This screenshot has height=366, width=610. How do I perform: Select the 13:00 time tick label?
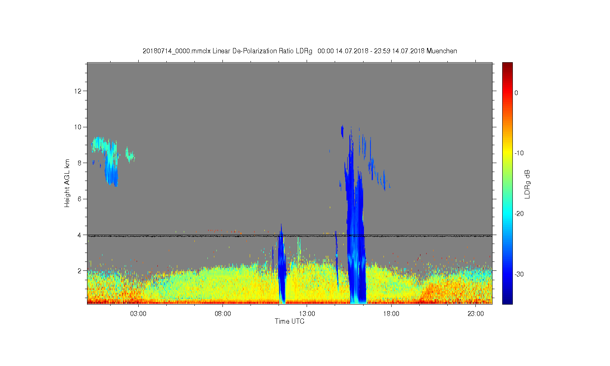click(x=307, y=314)
